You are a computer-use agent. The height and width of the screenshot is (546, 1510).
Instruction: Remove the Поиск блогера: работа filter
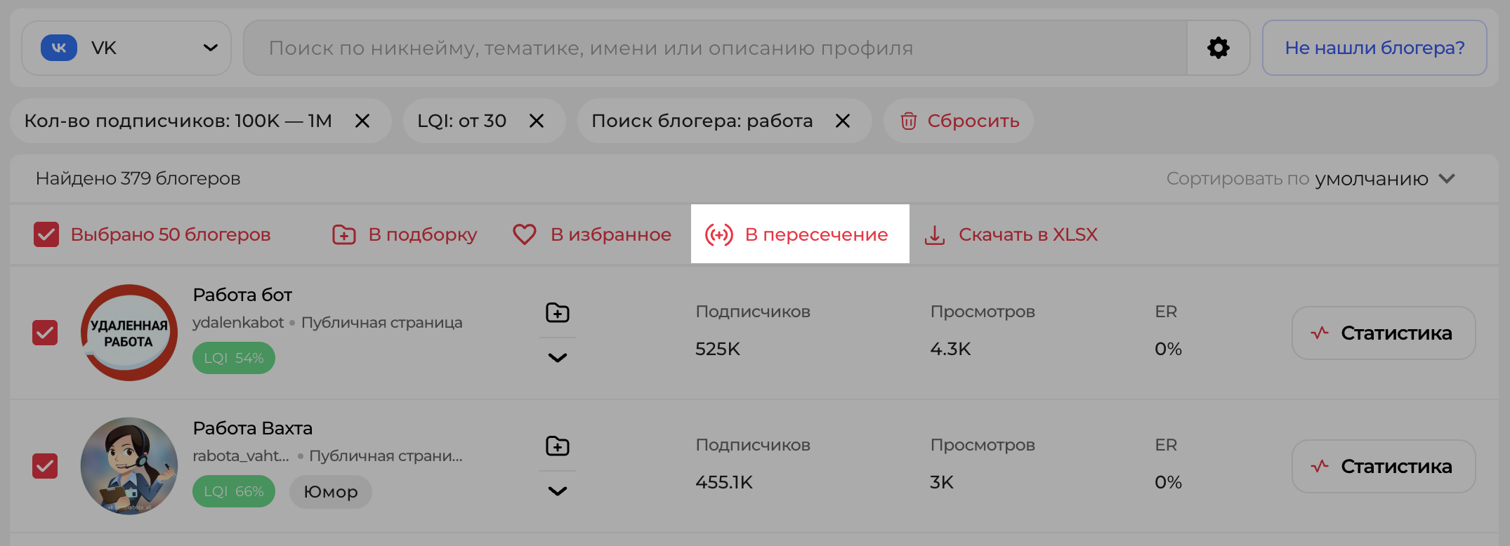[843, 121]
